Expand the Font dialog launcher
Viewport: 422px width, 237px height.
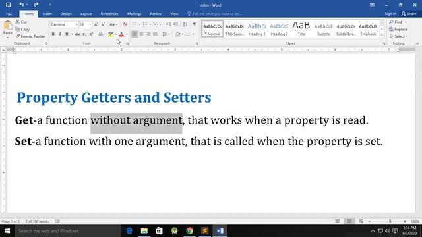pyautogui.click(x=127, y=43)
